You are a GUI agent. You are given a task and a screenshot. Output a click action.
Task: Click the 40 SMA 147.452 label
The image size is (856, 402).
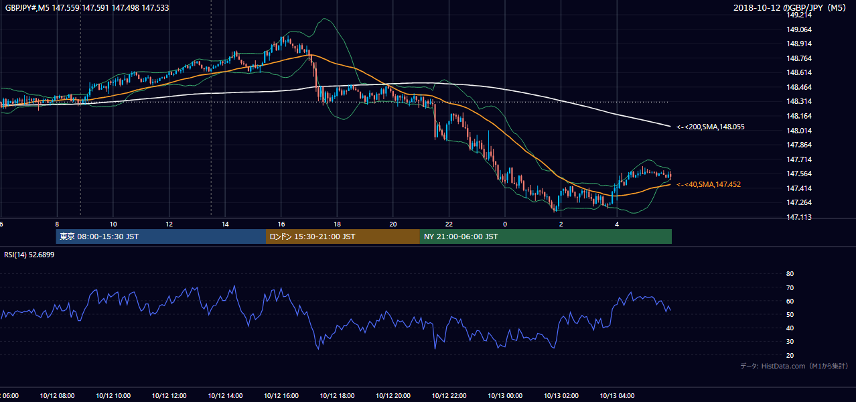click(709, 184)
